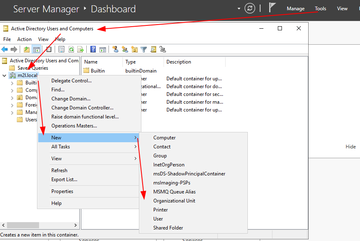Choose Find... in context menu
This screenshot has height=241, width=360.
(88, 90)
